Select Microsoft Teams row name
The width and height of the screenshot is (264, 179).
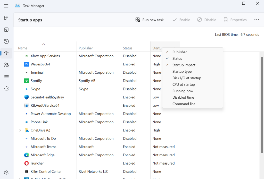tap(43, 147)
